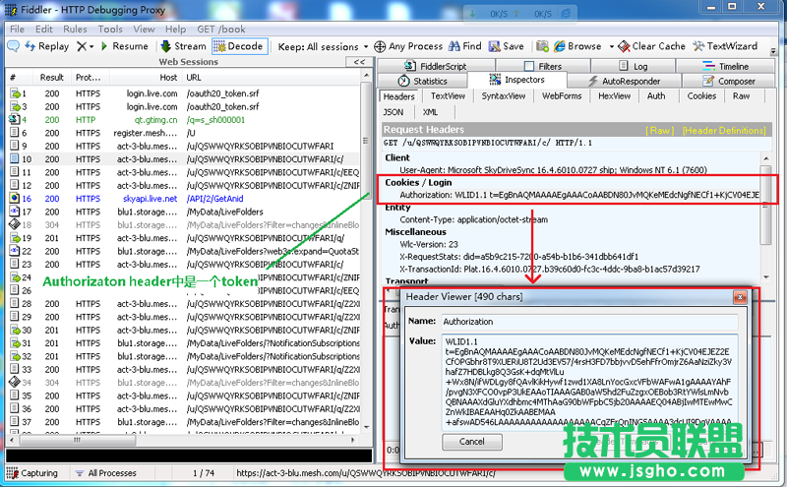Open the TextWizard tool
This screenshot has width=787, height=487.
pyautogui.click(x=725, y=46)
